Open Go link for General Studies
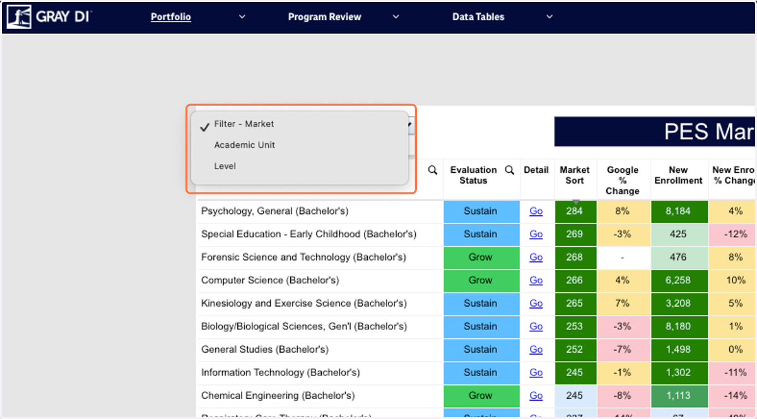 (x=536, y=350)
